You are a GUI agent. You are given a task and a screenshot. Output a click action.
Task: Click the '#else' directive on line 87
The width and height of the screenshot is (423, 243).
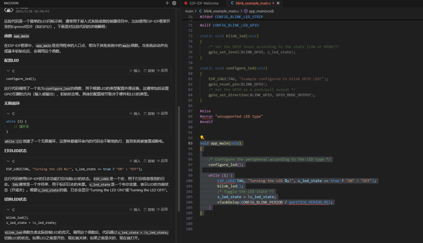pos(205,111)
